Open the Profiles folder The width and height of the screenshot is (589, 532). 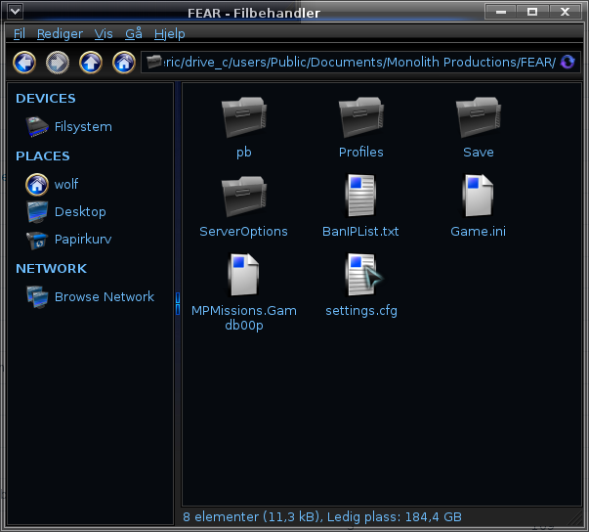point(361,117)
